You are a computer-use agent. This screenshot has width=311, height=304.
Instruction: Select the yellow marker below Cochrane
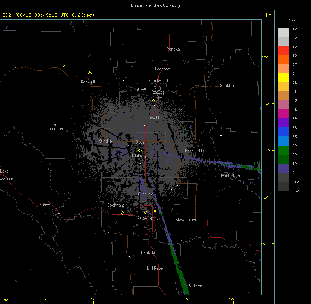[123, 213]
